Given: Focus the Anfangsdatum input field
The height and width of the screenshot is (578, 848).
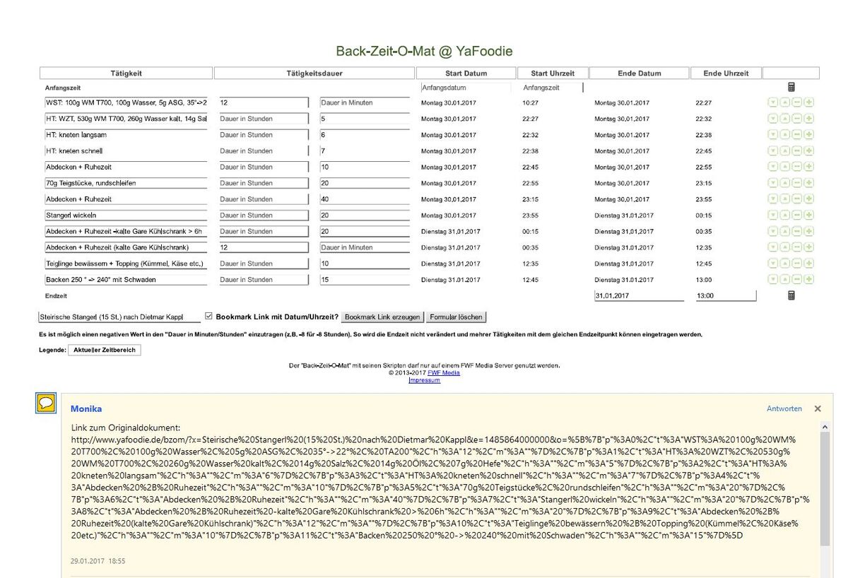Looking at the screenshot, I should pyautogui.click(x=466, y=88).
